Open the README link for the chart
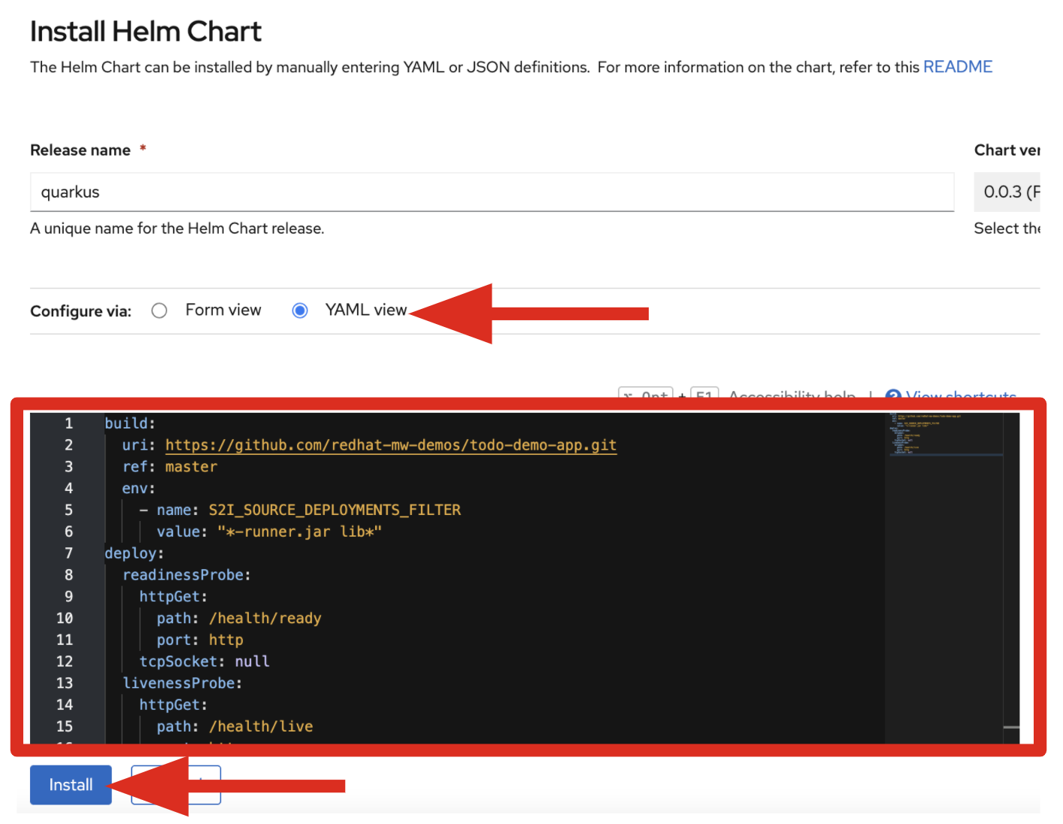Viewport: 1063px width, 824px height. [x=957, y=67]
